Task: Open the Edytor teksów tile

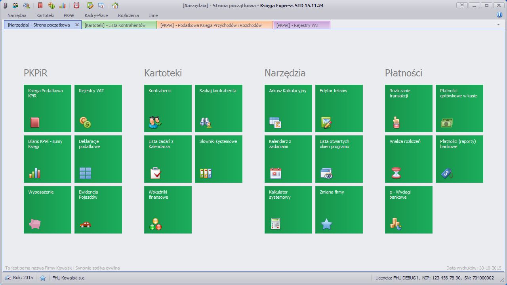Action: 339,108
